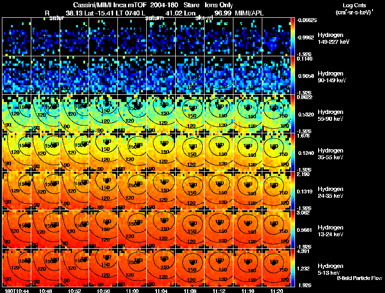The height and width of the screenshot is (293, 385).
Task: Click the Log Cnts units header
Action: click(354, 9)
